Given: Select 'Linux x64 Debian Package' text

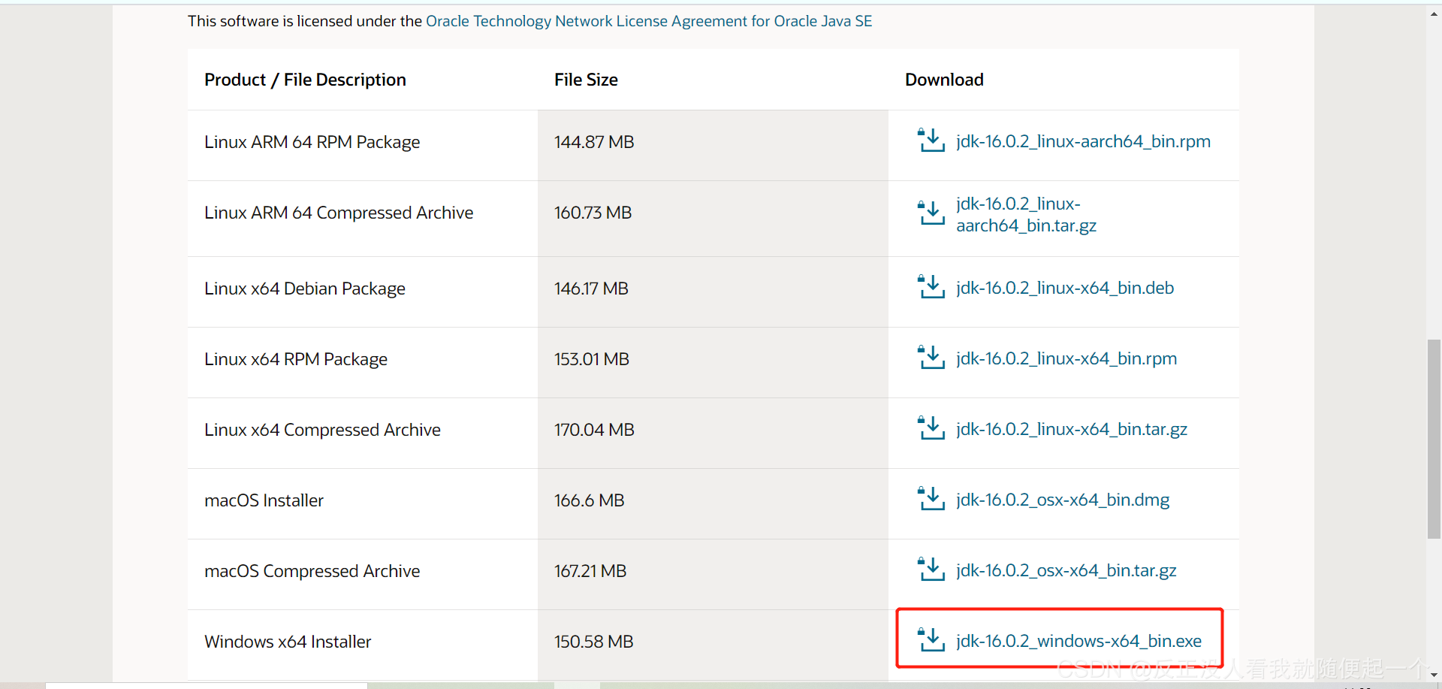Looking at the screenshot, I should click(x=305, y=289).
